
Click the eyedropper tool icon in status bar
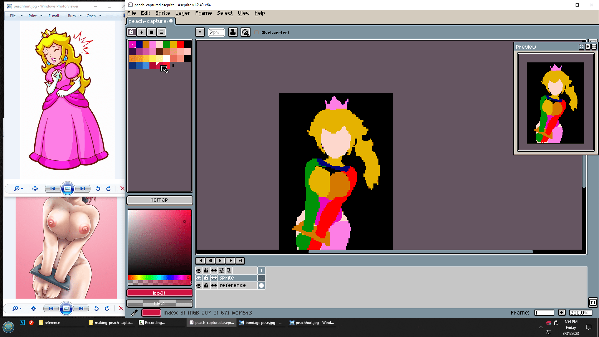coord(134,313)
